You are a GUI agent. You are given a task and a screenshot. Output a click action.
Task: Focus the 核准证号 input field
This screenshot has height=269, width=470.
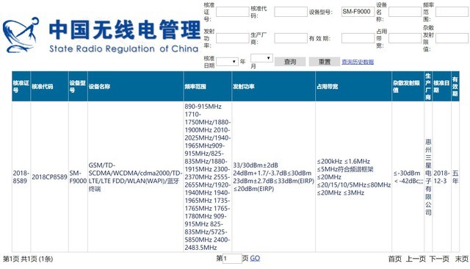pos(232,12)
